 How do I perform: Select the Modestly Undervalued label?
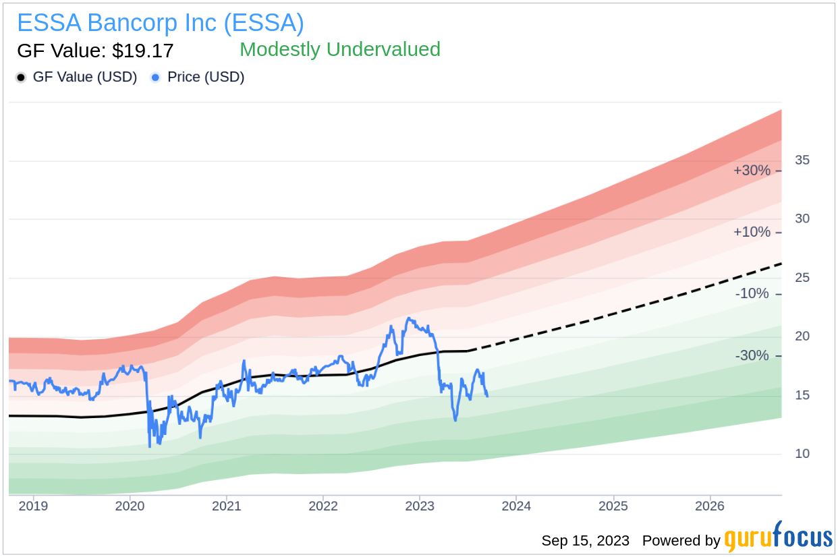click(340, 49)
